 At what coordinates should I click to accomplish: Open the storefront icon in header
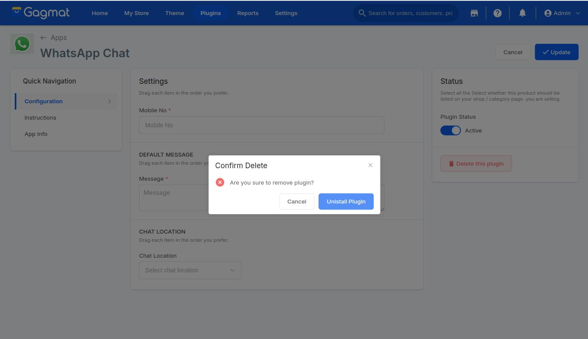(x=474, y=13)
